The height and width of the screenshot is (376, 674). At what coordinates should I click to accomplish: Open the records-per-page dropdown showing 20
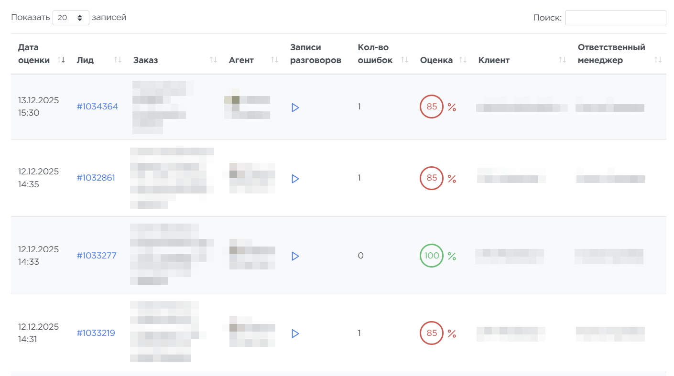71,18
